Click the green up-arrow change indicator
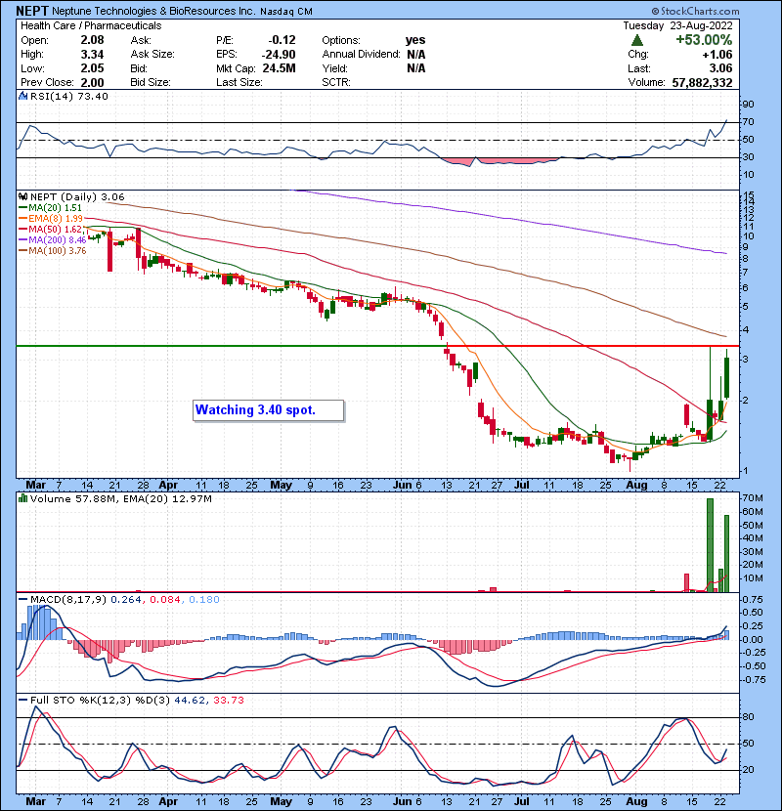This screenshot has width=782, height=811. click(x=636, y=39)
